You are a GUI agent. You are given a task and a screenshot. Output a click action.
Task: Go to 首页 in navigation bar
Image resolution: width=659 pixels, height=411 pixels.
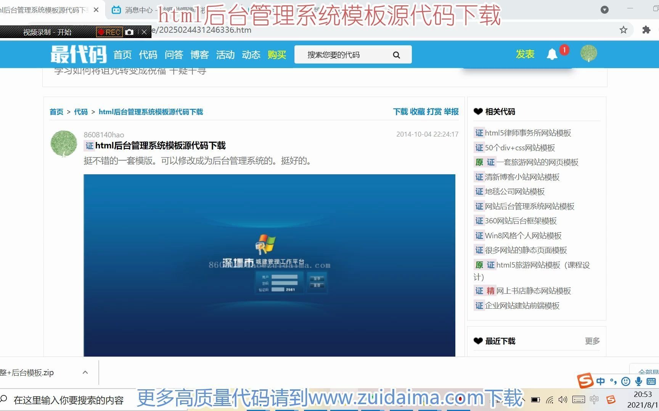point(122,55)
